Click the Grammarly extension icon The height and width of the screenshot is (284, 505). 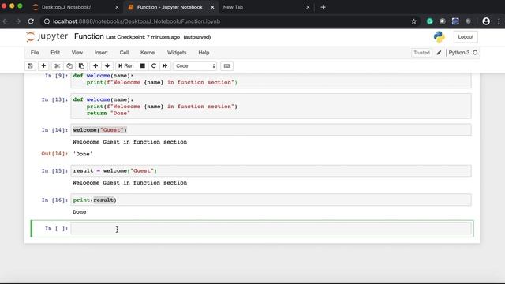(429, 21)
